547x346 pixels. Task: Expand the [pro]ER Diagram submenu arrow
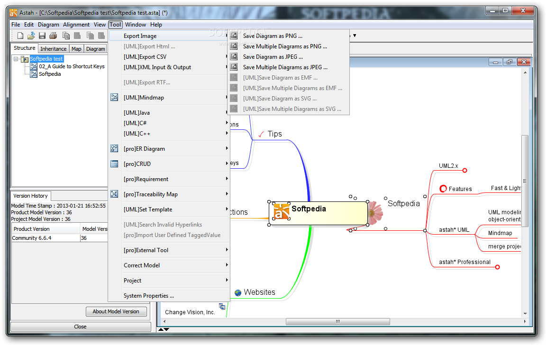pos(227,148)
